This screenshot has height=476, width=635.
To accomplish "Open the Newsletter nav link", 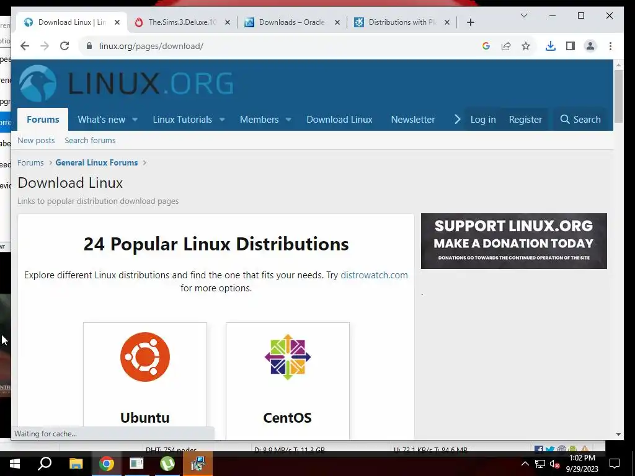I will click(412, 120).
